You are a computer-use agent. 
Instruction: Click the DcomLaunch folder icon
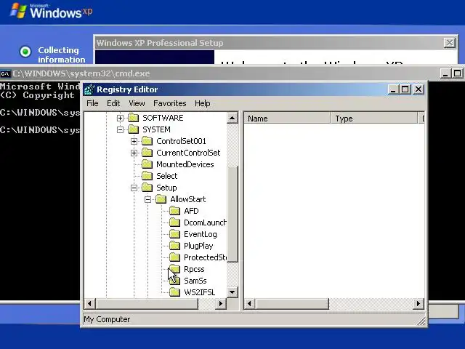pos(174,222)
